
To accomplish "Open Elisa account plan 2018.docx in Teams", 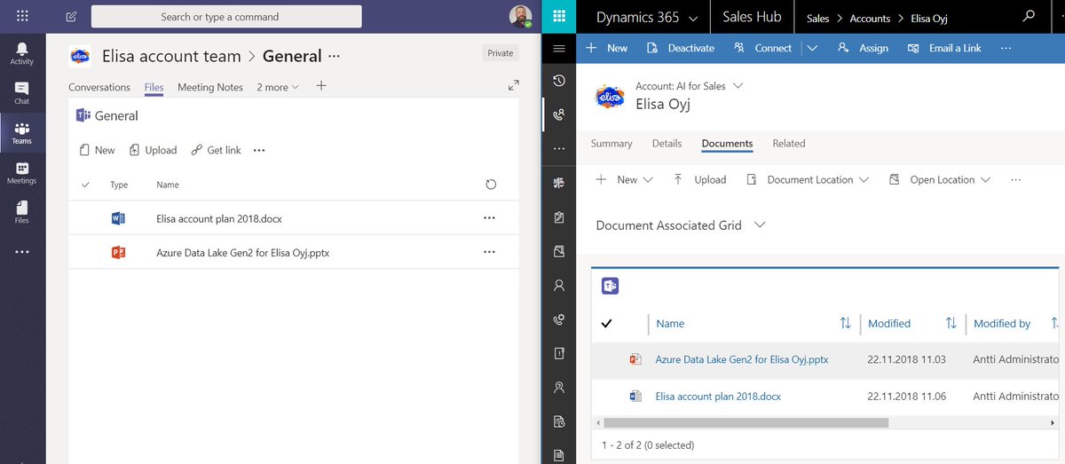I will (x=219, y=218).
